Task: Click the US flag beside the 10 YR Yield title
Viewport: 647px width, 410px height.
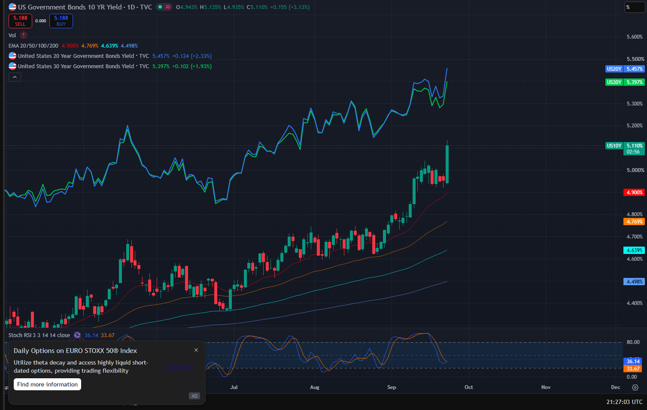Action: click(x=12, y=7)
